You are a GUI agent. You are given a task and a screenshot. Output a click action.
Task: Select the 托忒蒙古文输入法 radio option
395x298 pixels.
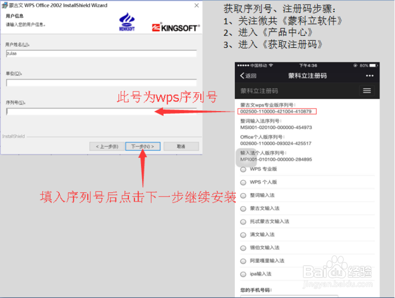click(243, 222)
